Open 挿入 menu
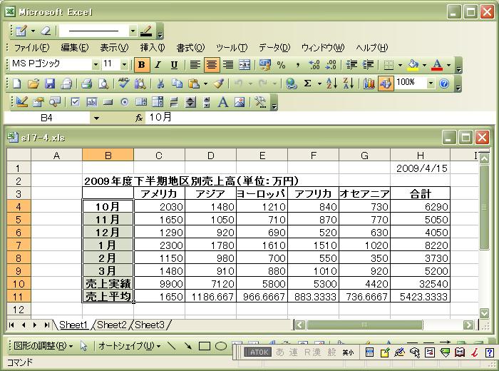This screenshot has width=499, height=371. (x=153, y=48)
